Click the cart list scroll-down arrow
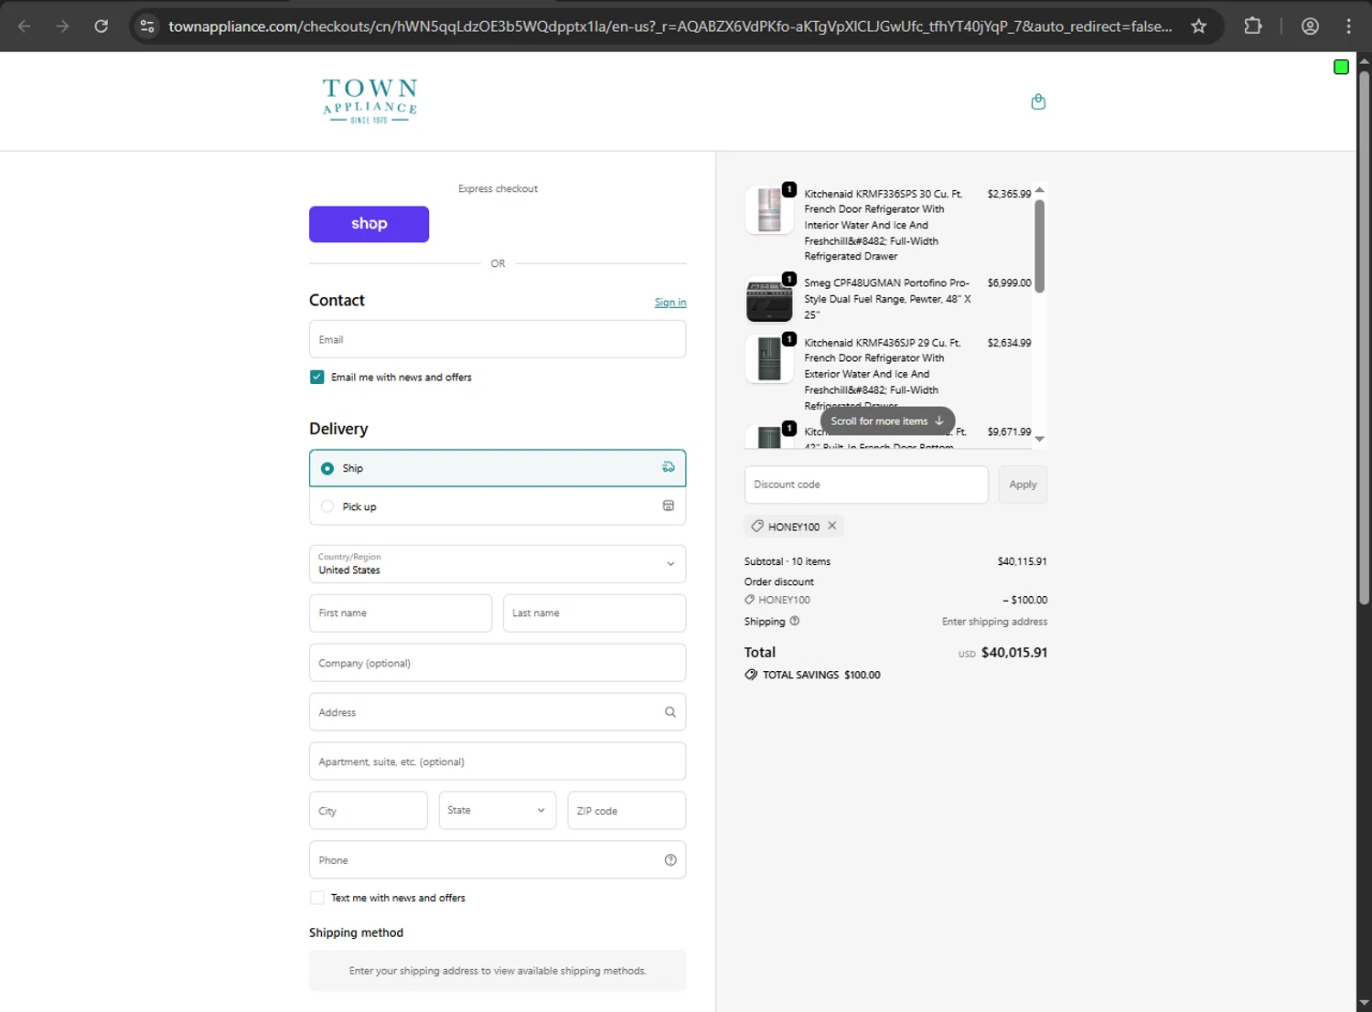The width and height of the screenshot is (1372, 1012). tap(1039, 439)
